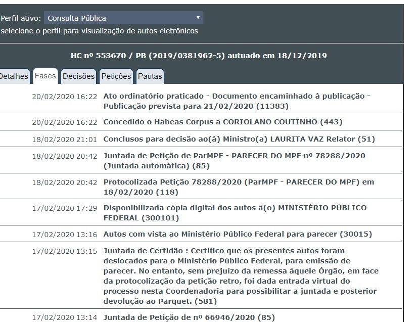Viewport: 420px width, 322px height.
Task: Click the HC nº 553670 case header
Action: (x=199, y=56)
